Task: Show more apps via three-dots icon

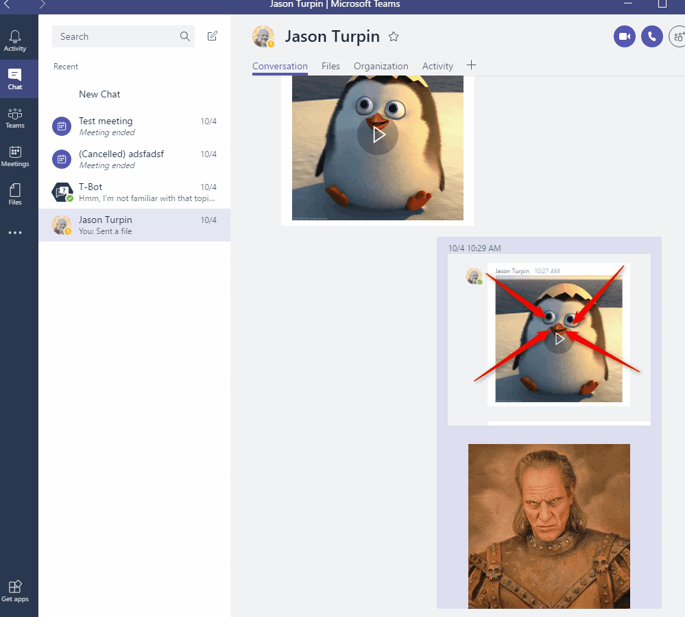Action: click(x=15, y=233)
